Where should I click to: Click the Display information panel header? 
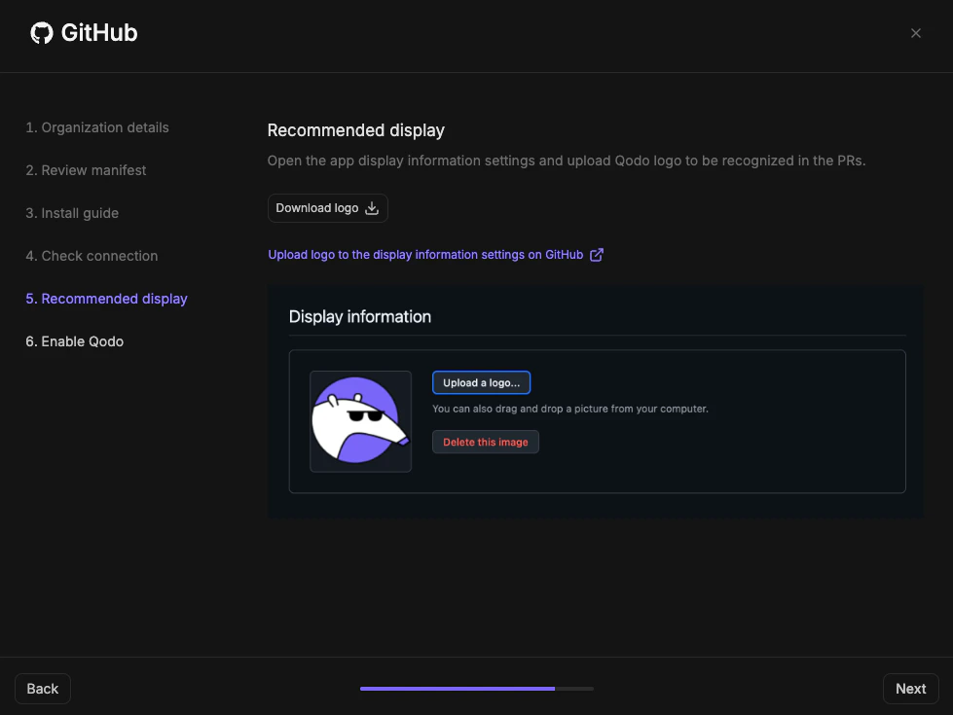359,316
